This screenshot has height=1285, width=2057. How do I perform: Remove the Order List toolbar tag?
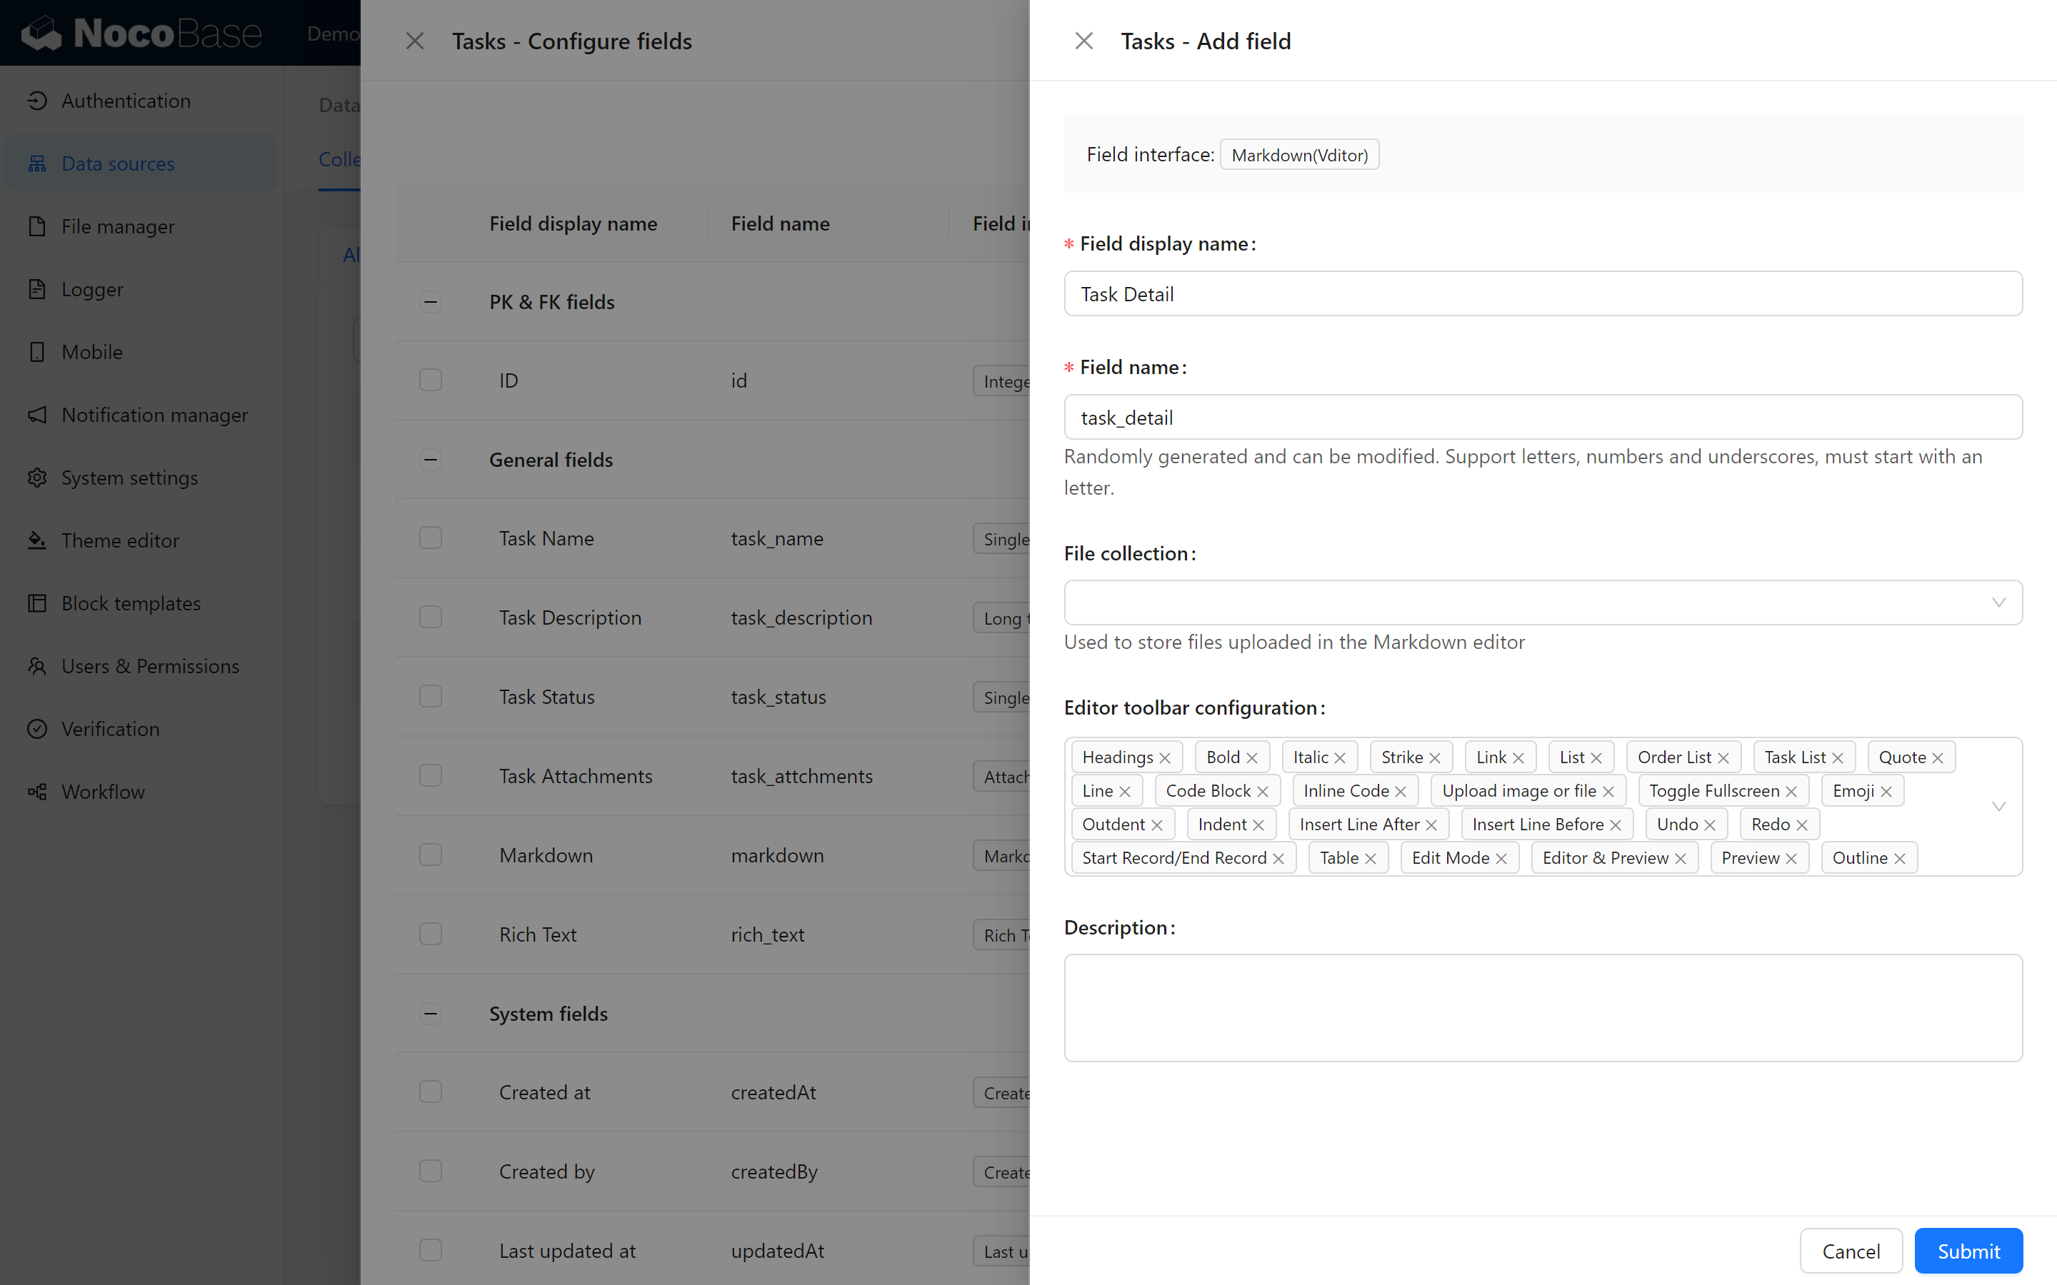click(x=1723, y=758)
